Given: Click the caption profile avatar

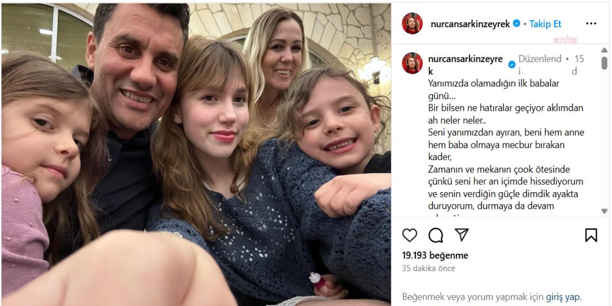Looking at the screenshot, I should (x=412, y=63).
